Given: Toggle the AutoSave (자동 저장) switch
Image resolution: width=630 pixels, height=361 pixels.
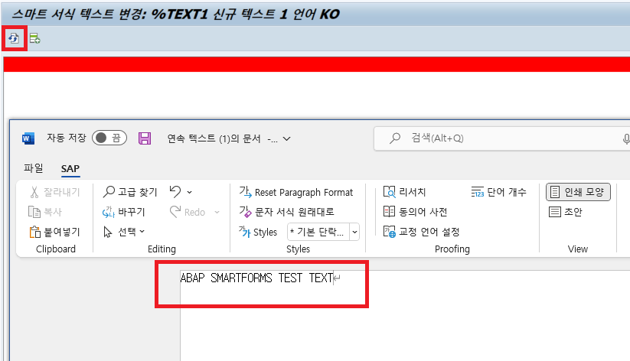Looking at the screenshot, I should [x=109, y=138].
